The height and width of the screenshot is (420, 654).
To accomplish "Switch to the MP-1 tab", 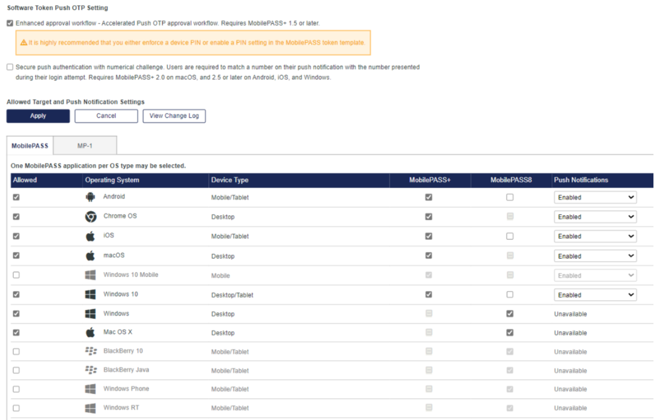I will pyautogui.click(x=85, y=146).
